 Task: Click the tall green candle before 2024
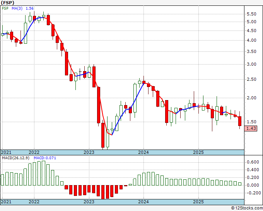135,98
